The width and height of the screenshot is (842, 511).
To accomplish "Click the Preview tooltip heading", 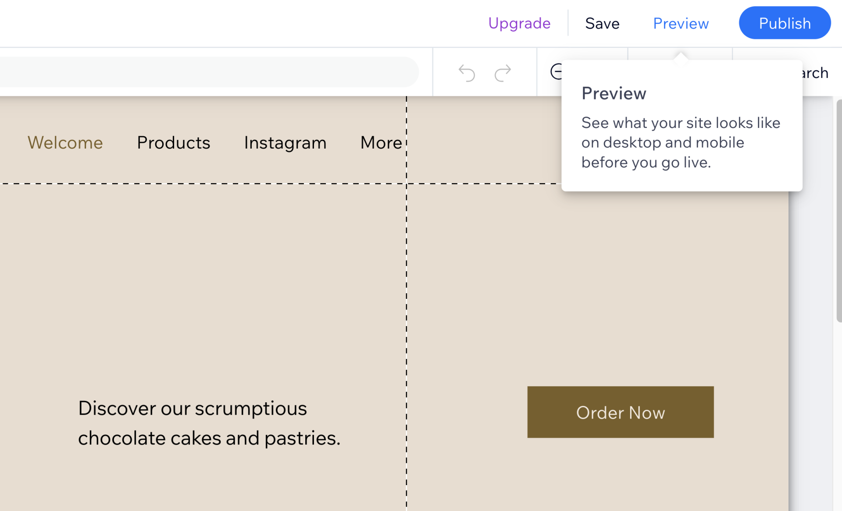I will coord(614,93).
